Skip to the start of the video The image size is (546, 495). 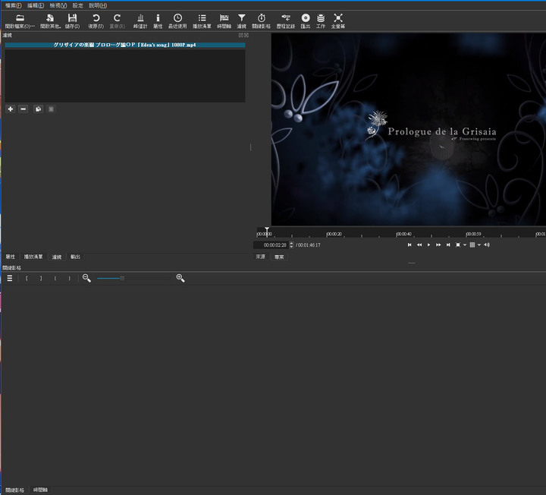tap(409, 245)
